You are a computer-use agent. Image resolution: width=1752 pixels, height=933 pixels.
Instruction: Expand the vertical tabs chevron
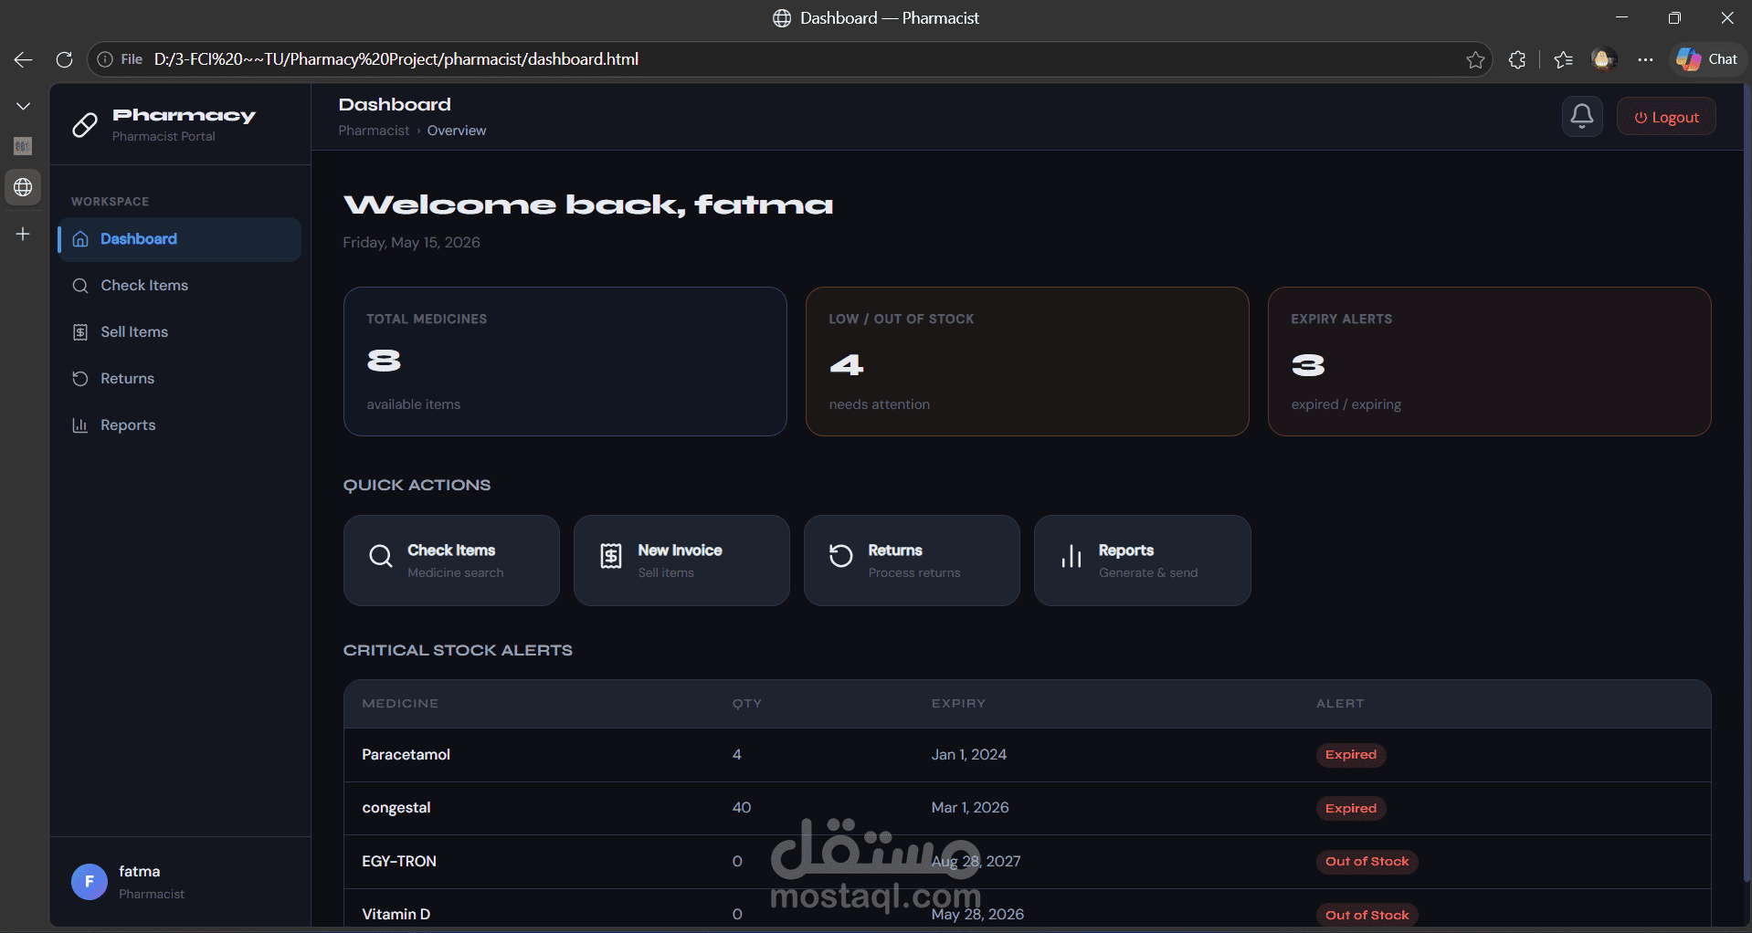[x=23, y=106]
